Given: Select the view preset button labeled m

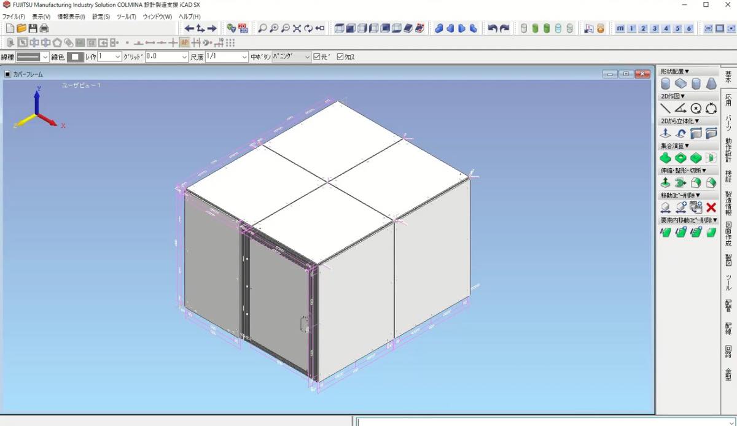Looking at the screenshot, I should click(620, 28).
